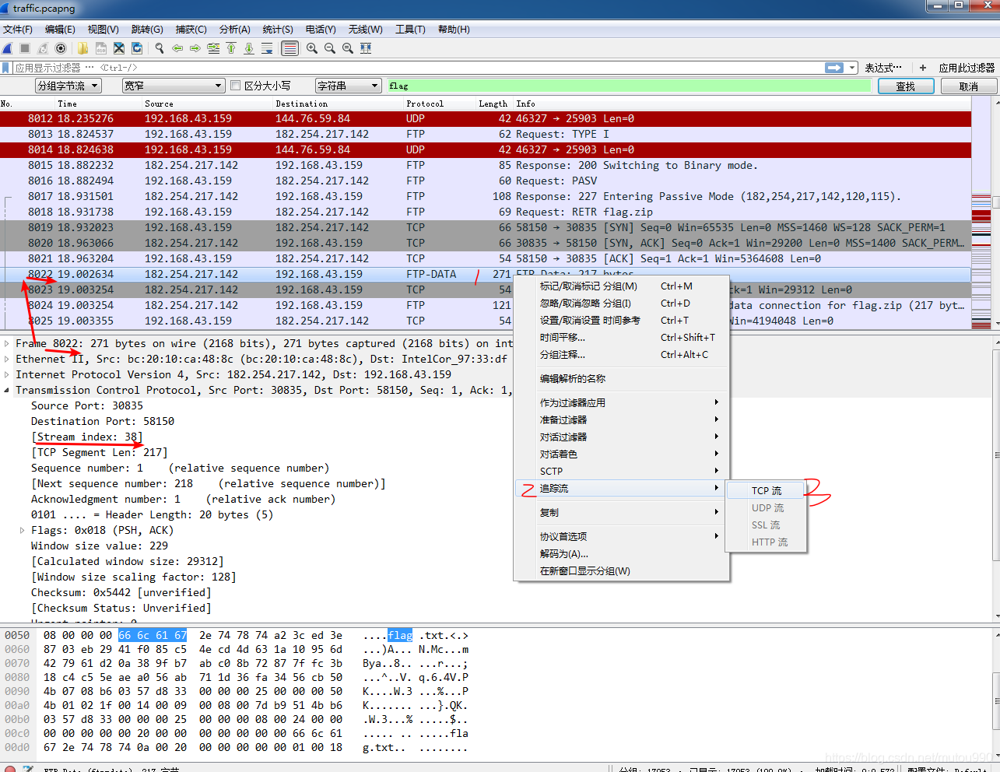Viewport: 1000px width, 772px height.
Task: Open the 统计(S) menu
Action: (x=278, y=30)
